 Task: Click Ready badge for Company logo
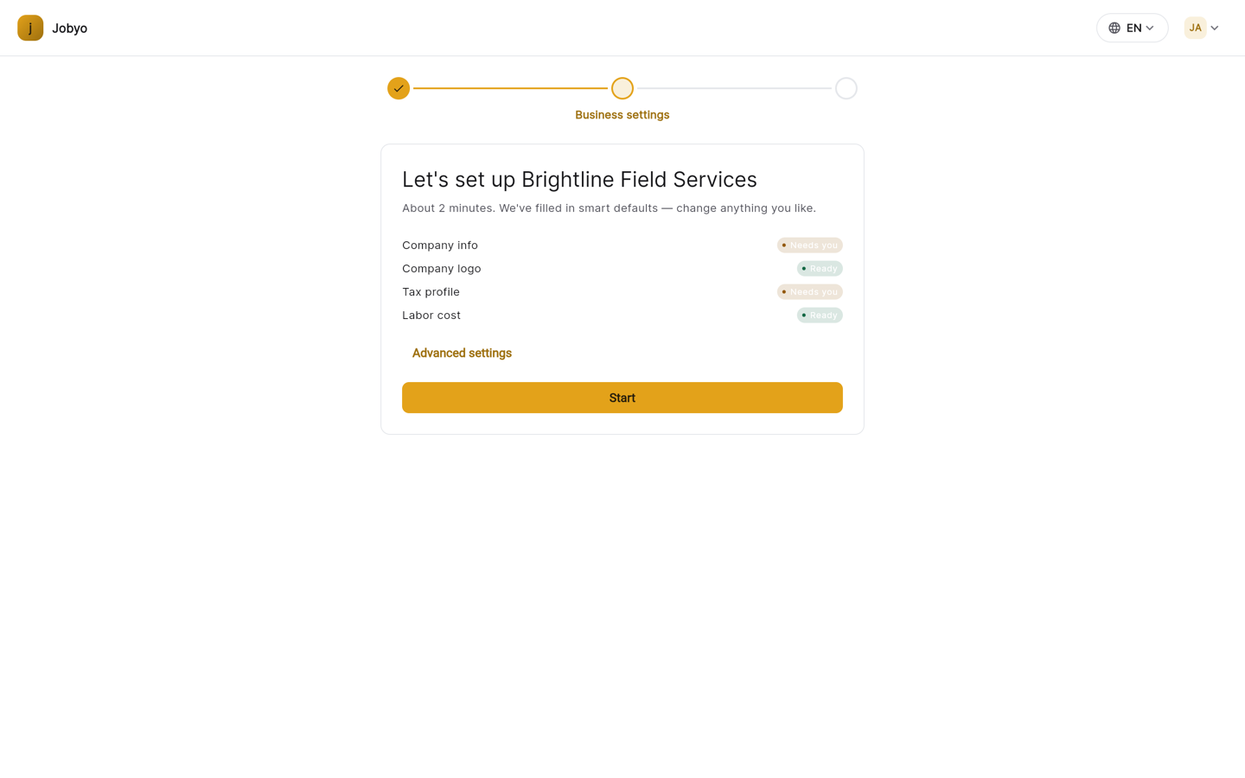click(820, 269)
